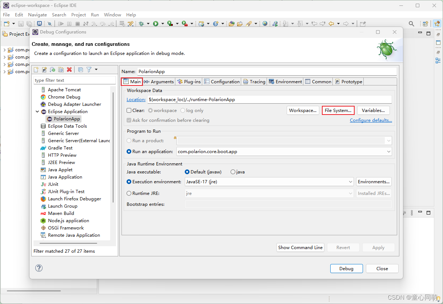
Task: Click the Workspace... button
Action: [303, 110]
